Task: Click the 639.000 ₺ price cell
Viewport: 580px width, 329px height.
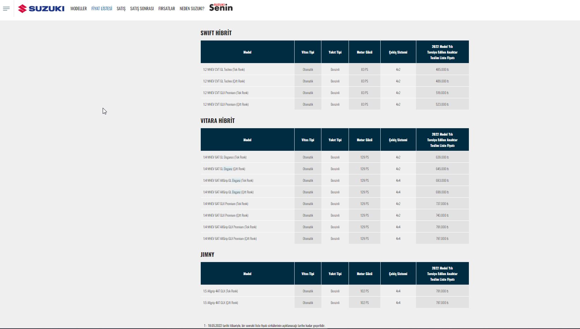Action: (x=442, y=157)
